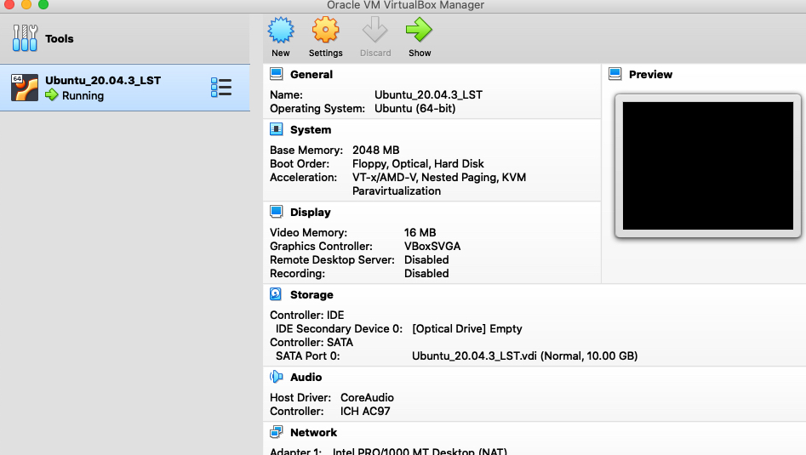
Task: Click the Ubuntu (64-bit) operating system value
Action: click(x=414, y=109)
